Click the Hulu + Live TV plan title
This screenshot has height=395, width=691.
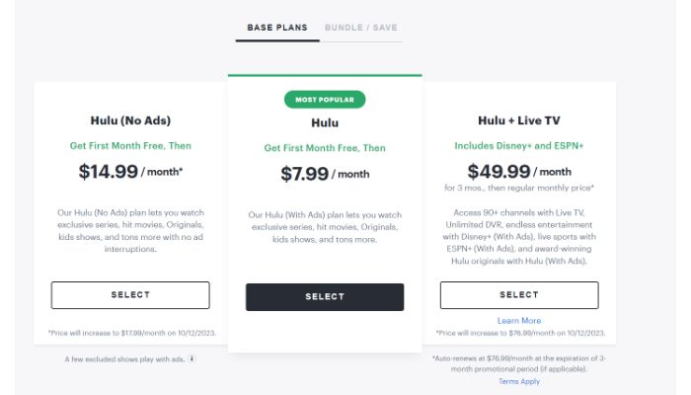pyautogui.click(x=519, y=121)
